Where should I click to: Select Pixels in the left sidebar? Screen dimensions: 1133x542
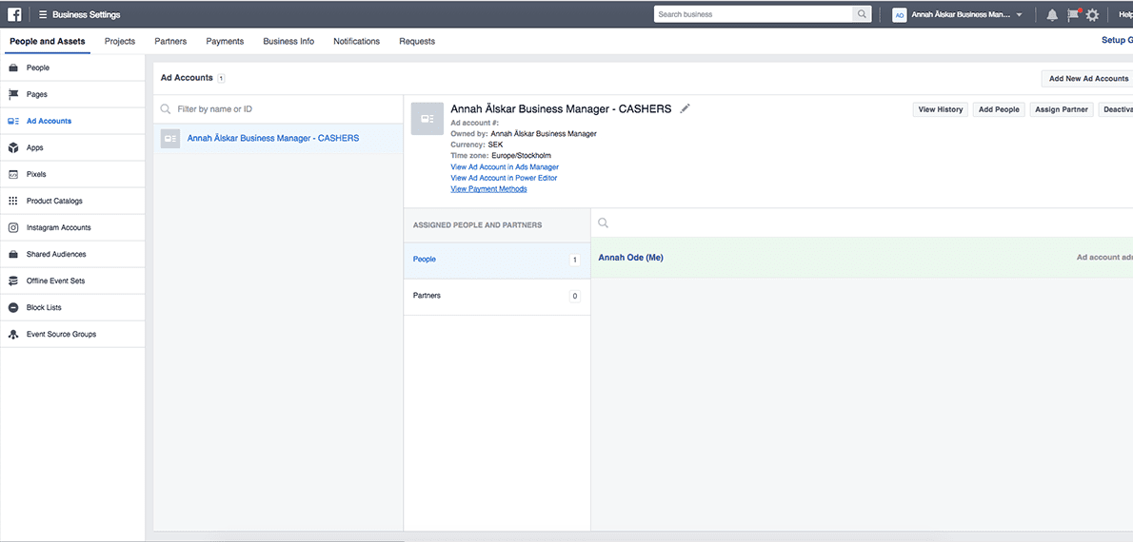point(36,175)
